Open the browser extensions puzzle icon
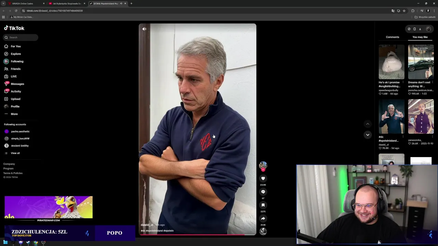 pyautogui.click(x=413, y=11)
